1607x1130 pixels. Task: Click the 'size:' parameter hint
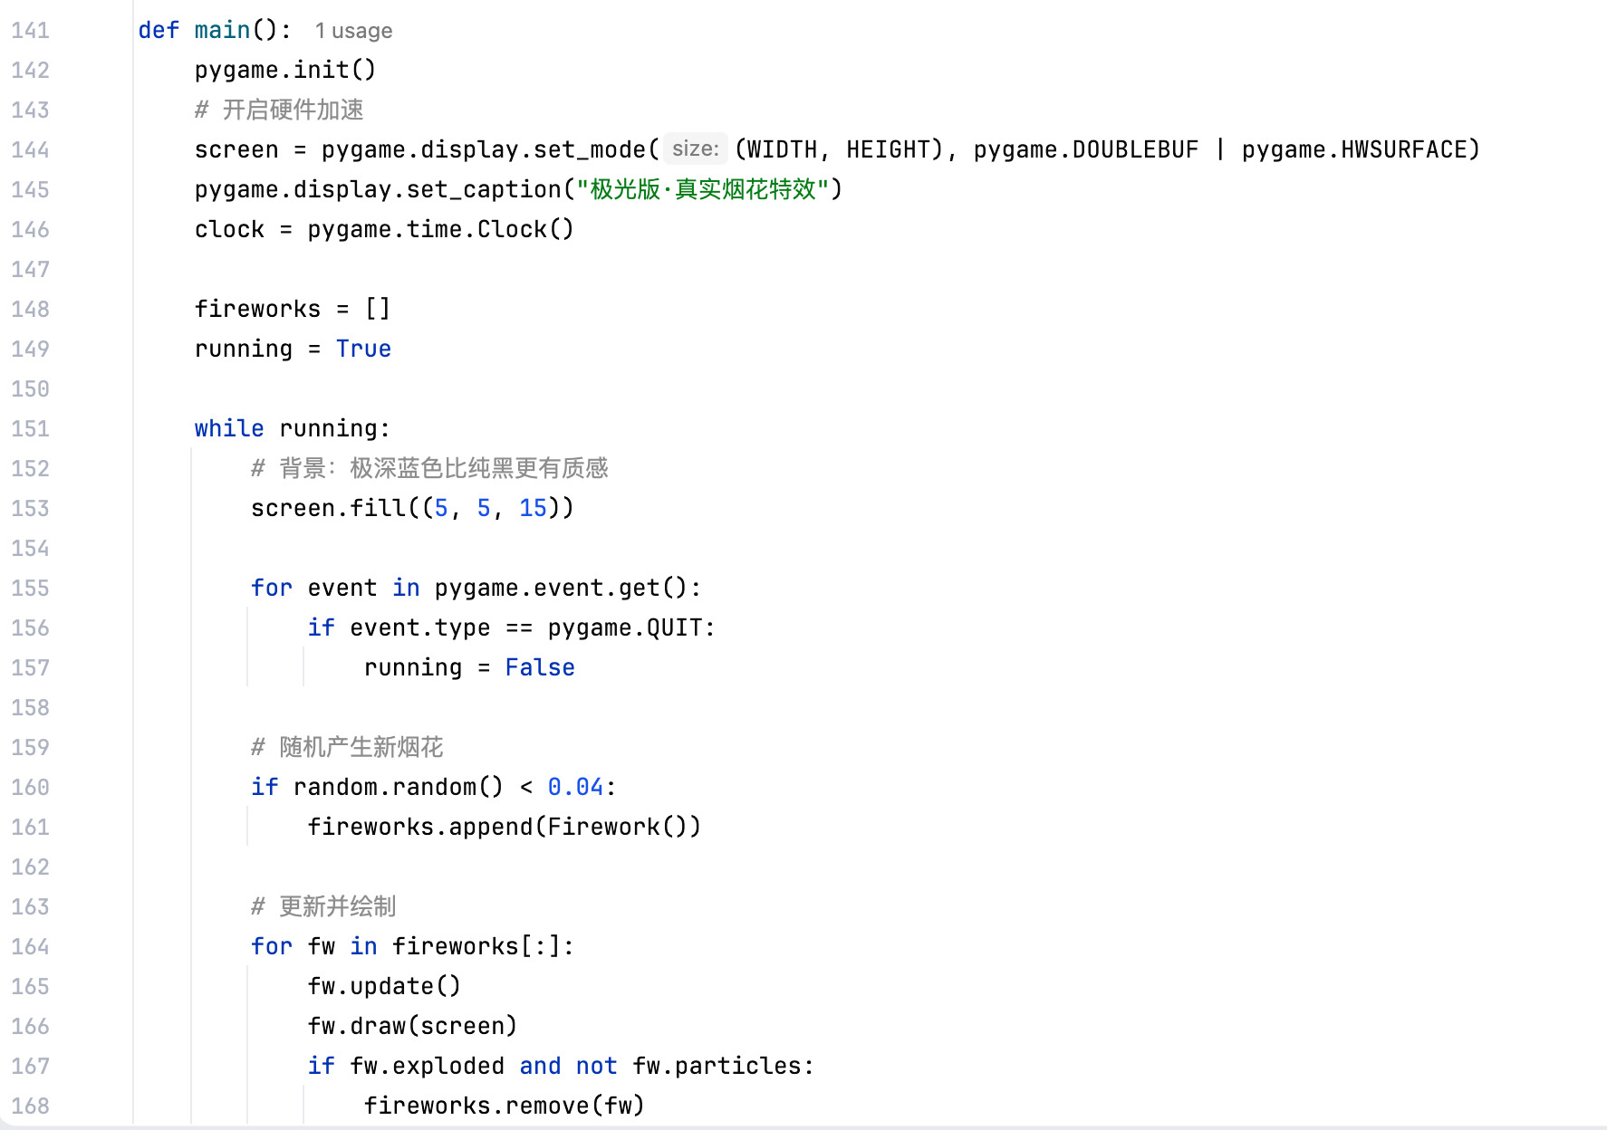(x=696, y=148)
